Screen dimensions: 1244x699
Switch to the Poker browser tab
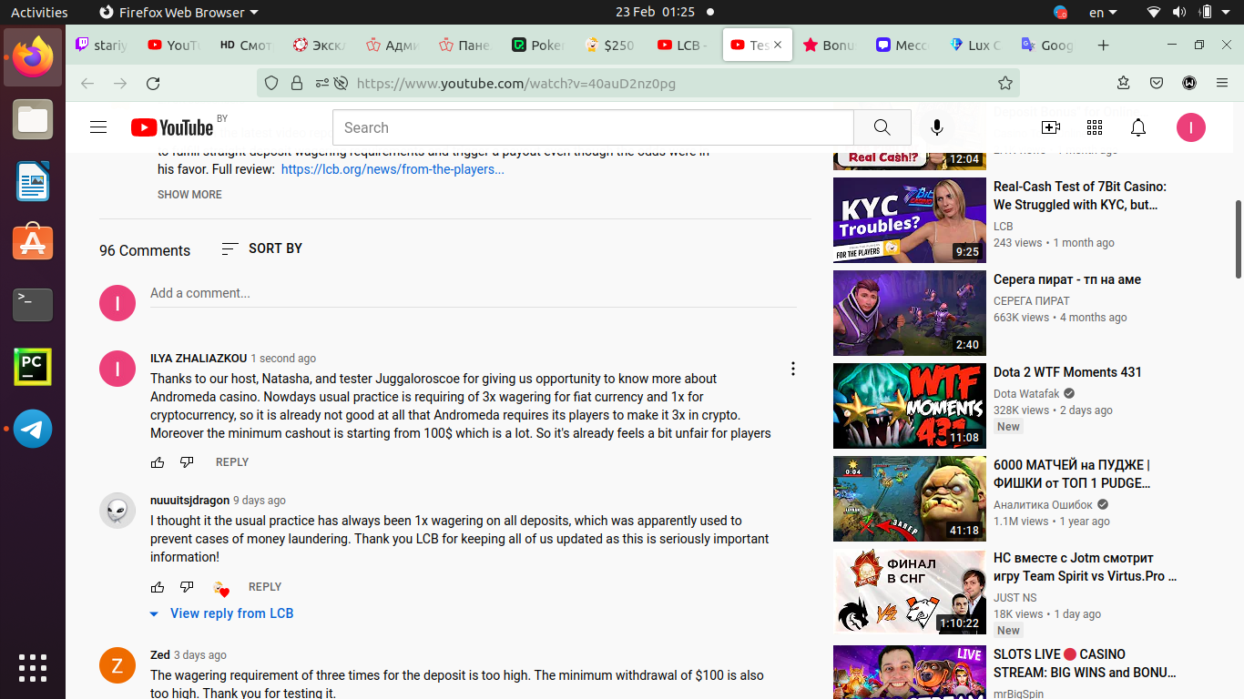click(537, 46)
